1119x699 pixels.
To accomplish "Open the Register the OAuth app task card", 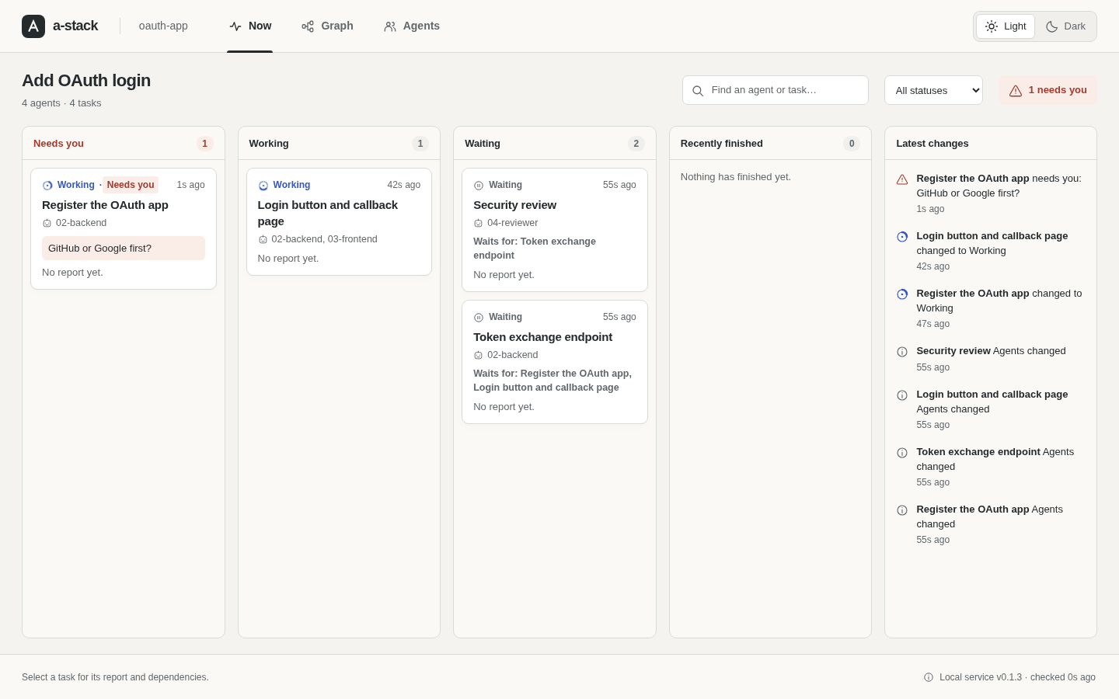I will pos(124,228).
